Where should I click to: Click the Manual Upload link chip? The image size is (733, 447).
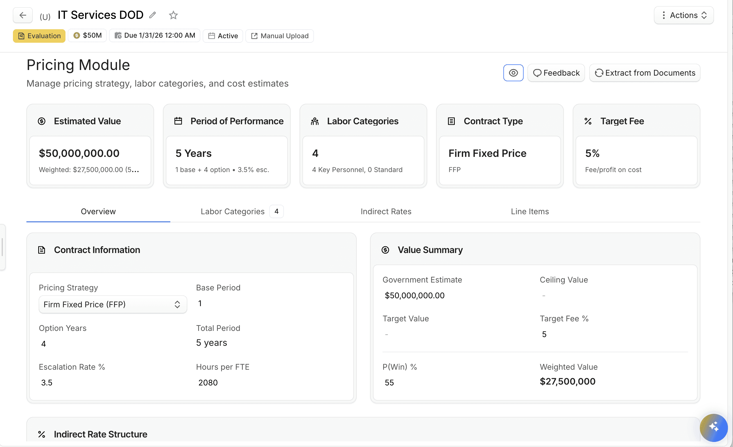[x=280, y=36]
